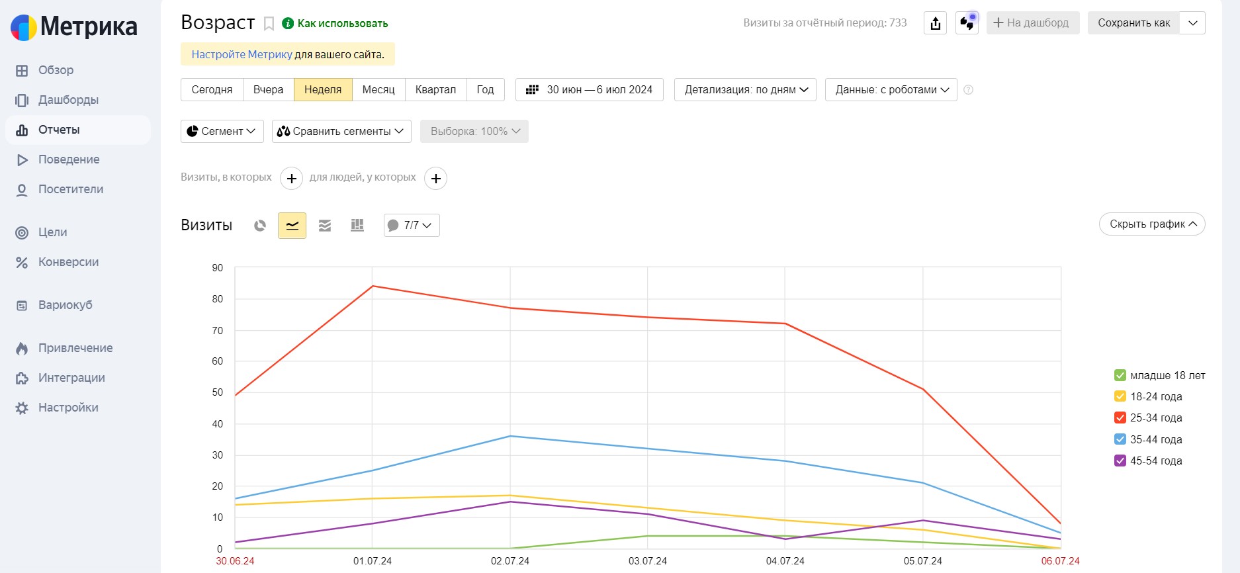Select the 'Месяц' period tab
The width and height of the screenshot is (1240, 573).
[378, 90]
